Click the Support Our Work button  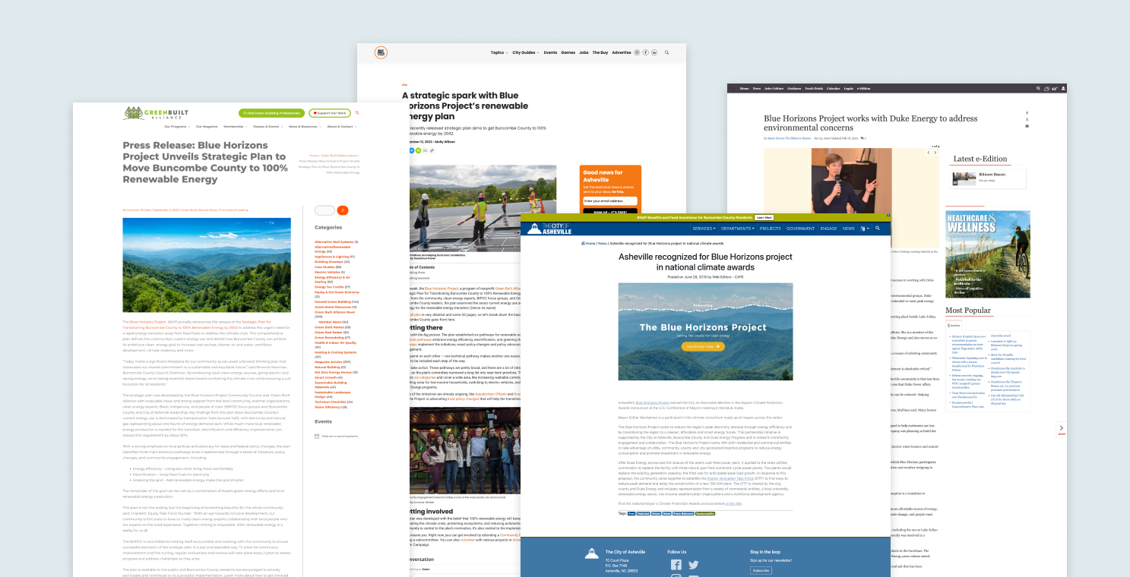pyautogui.click(x=330, y=113)
